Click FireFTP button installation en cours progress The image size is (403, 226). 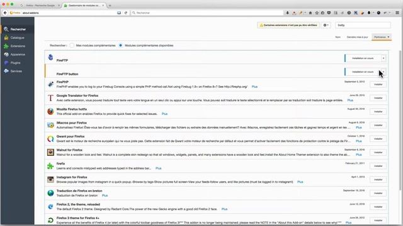(x=363, y=72)
